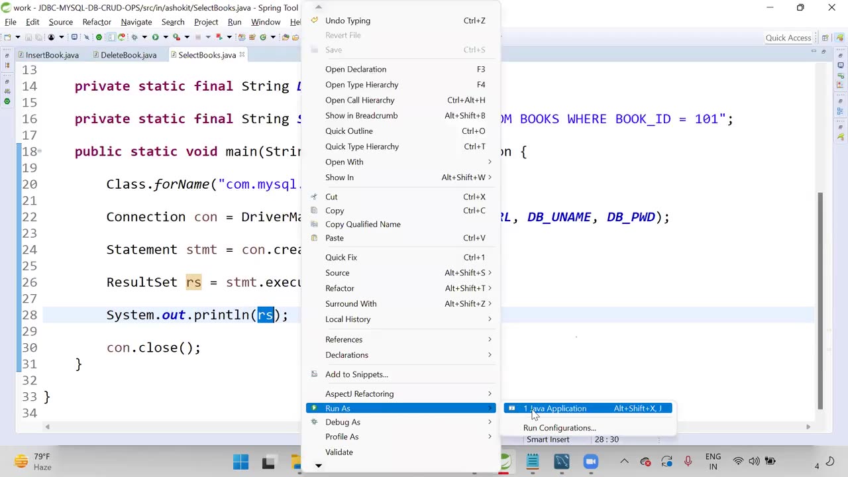848x477 pixels.
Task: Click the Console view icon in right sidebar
Action: pyautogui.click(x=840, y=65)
